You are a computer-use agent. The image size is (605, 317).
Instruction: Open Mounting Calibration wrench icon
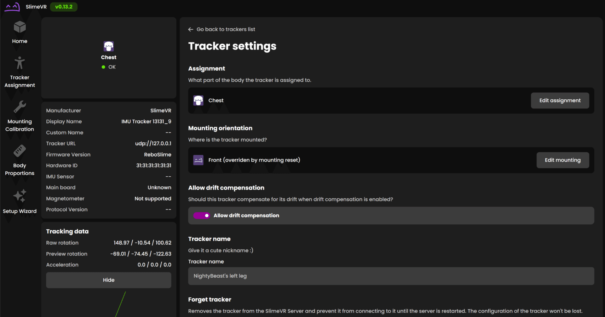click(20, 107)
